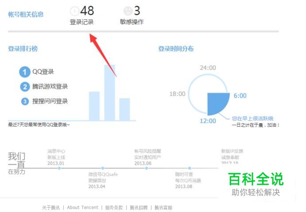Image resolution: width=306 pixels, height=212 pixels.
Task: Open the About Tencent footer link
Action: point(83,208)
